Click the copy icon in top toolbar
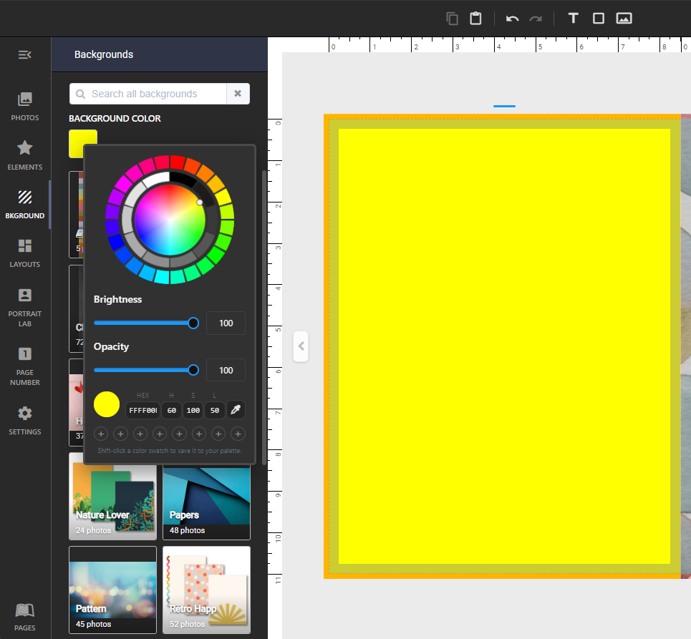This screenshot has height=639, width=691. [x=452, y=19]
